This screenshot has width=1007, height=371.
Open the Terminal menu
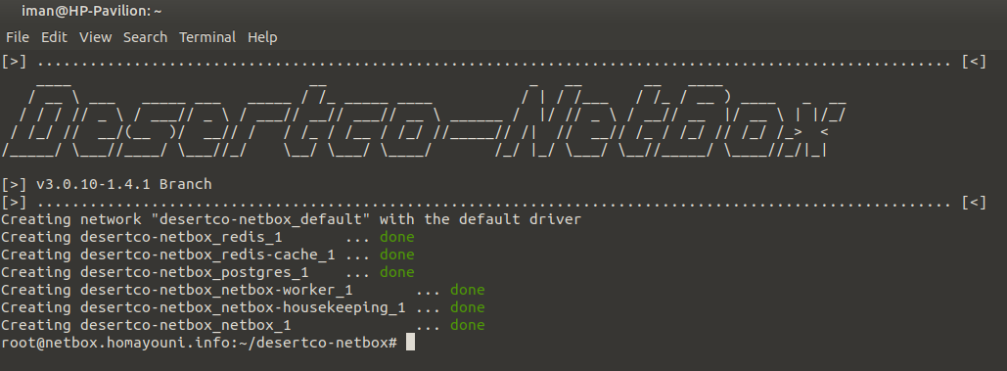point(207,37)
